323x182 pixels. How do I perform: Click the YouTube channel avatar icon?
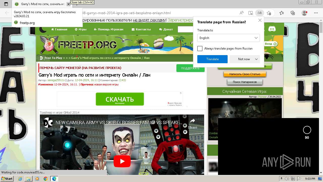coord(48,123)
